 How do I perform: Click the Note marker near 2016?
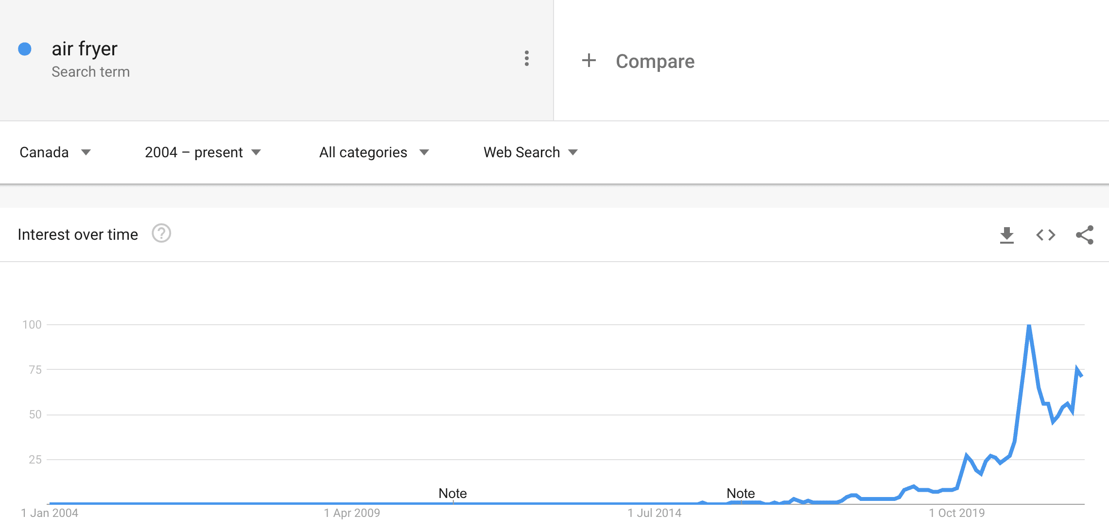pyautogui.click(x=741, y=493)
